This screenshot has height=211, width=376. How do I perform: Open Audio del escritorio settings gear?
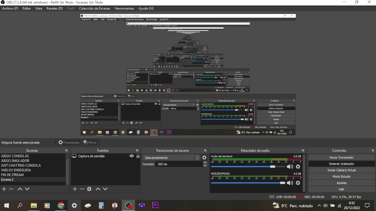(298, 167)
